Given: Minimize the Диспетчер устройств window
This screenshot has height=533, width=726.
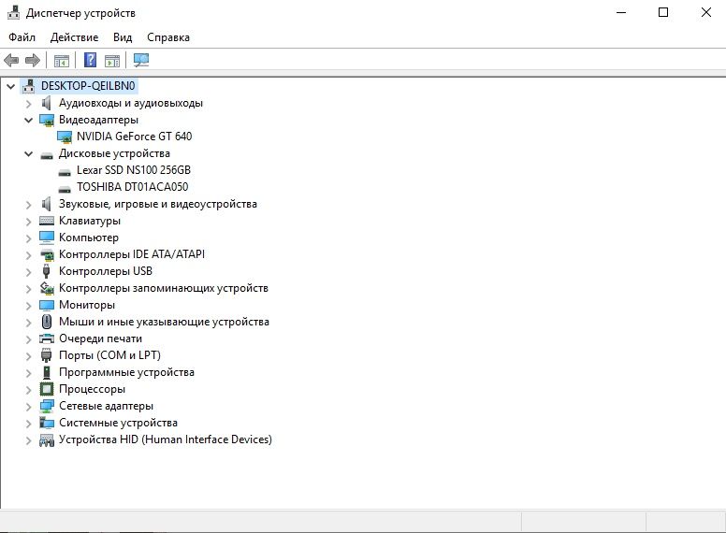Looking at the screenshot, I should pos(621,12).
